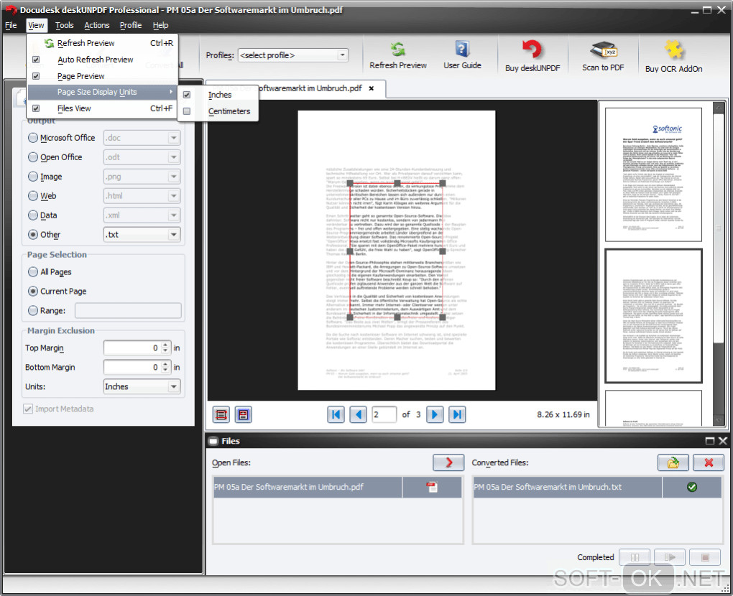Jump to last page of preview
The height and width of the screenshot is (596, 733).
[x=457, y=414]
